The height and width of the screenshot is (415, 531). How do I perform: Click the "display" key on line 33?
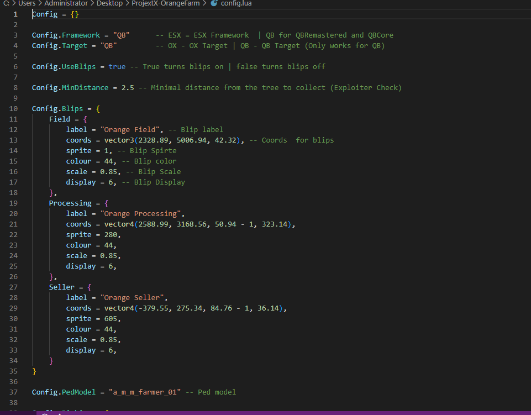81,350
